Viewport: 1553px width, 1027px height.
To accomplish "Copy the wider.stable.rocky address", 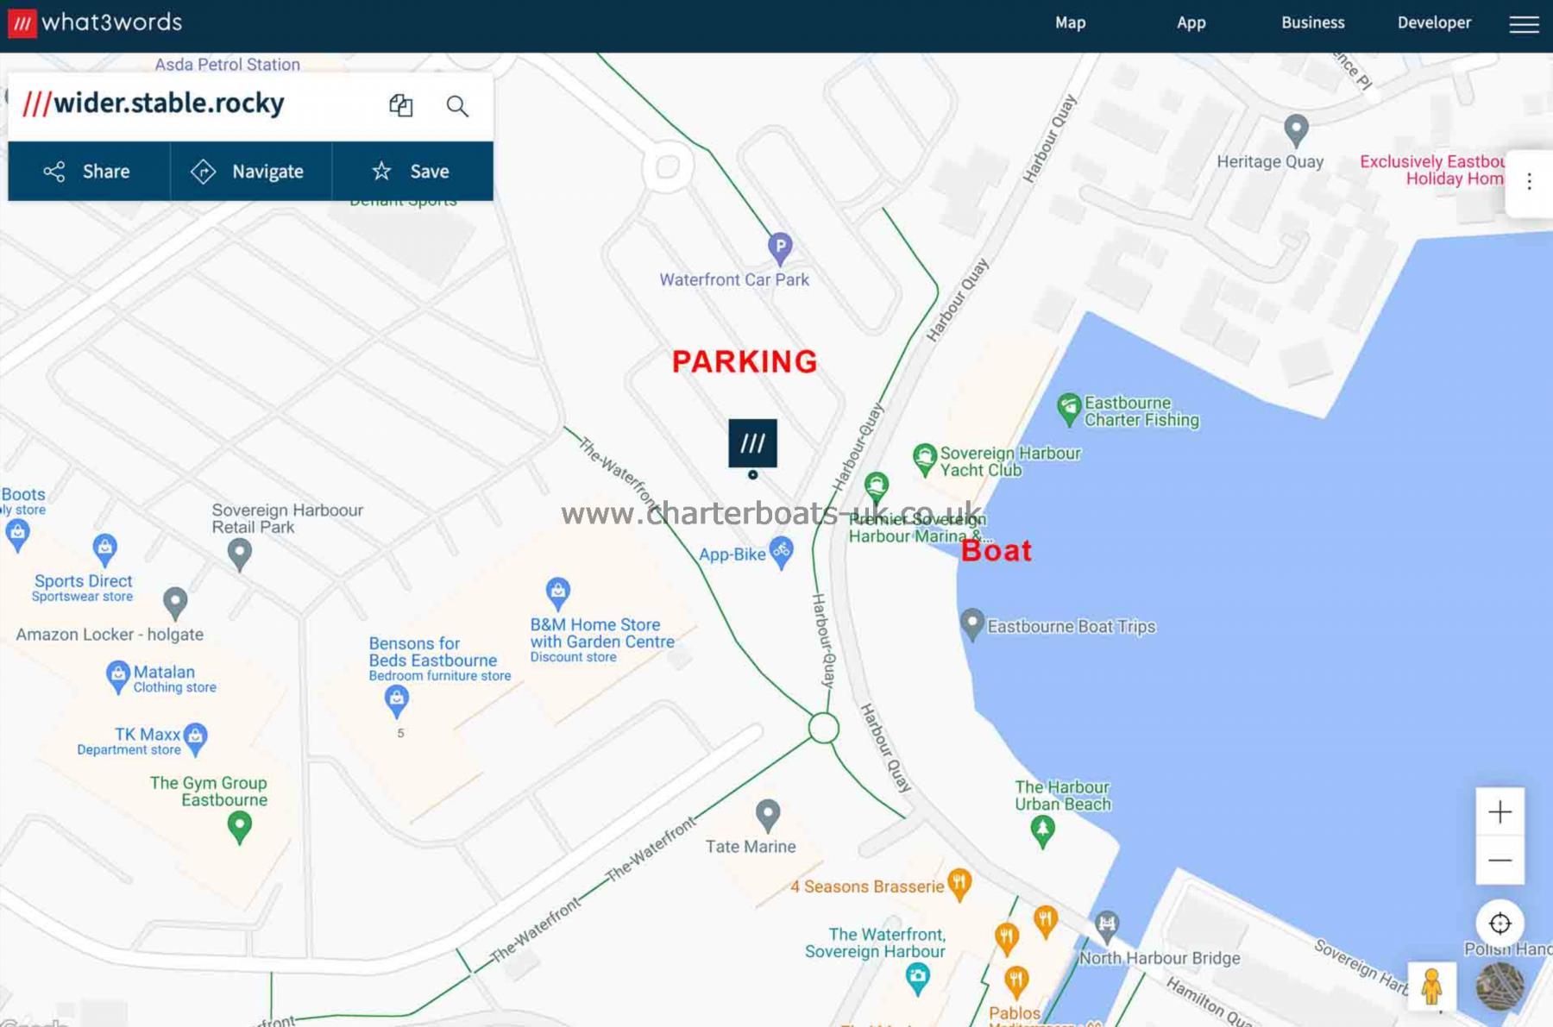I will 400,105.
